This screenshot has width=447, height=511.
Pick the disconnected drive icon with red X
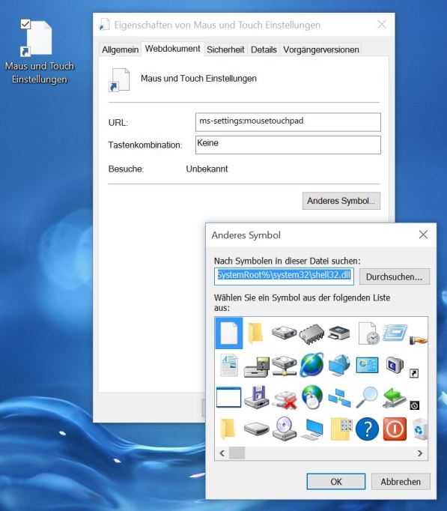pos(285,399)
